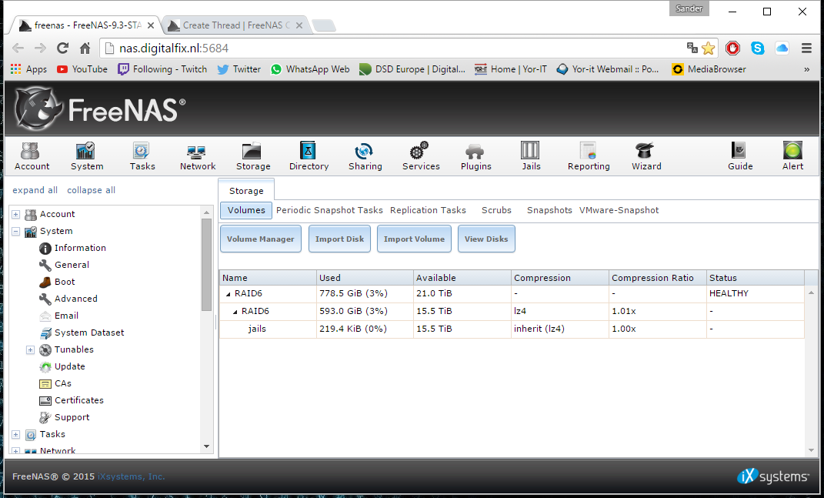824x498 pixels.
Task: Click the collapse all link
Action: coord(91,190)
